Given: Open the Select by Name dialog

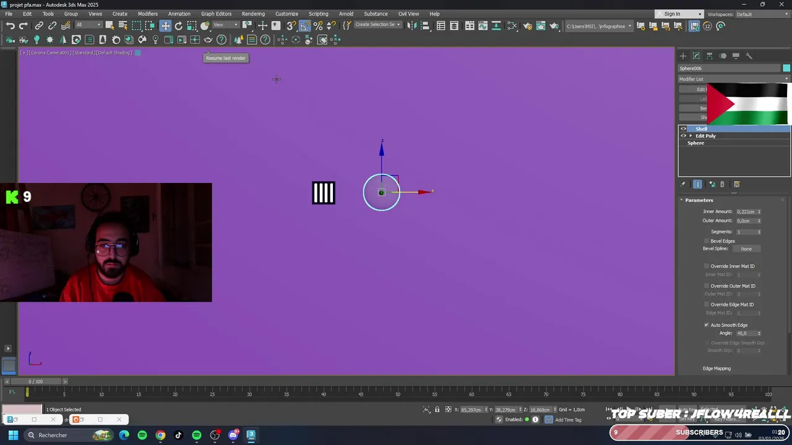Looking at the screenshot, I should click(123, 26).
